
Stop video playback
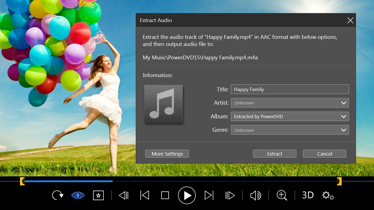[165, 195]
